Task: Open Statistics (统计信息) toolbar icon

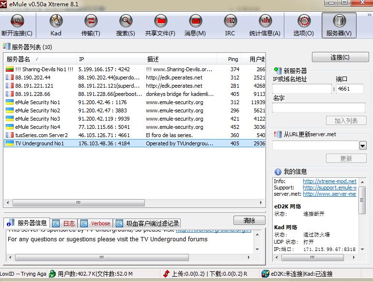Action: 265,21
